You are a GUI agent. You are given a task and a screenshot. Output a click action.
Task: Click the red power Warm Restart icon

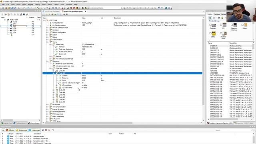[74, 8]
